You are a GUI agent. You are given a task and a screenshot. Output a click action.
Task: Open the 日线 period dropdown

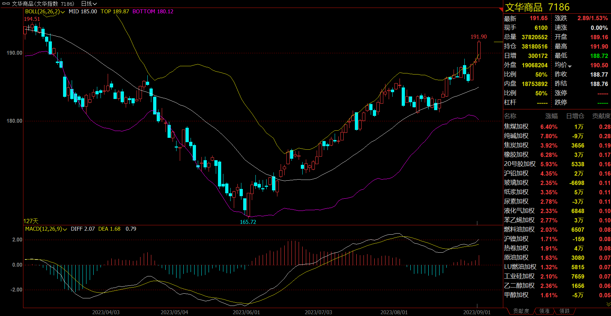pos(89,4)
